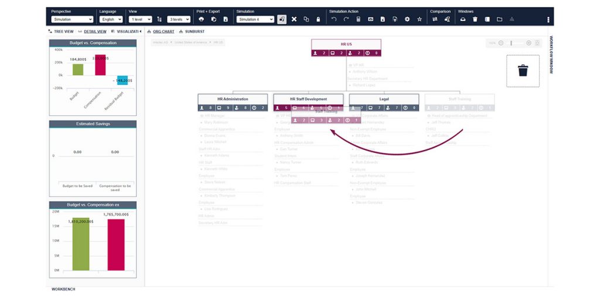The image size is (600, 300).
Task: Click the comparison swap arrows icon
Action: point(435,19)
